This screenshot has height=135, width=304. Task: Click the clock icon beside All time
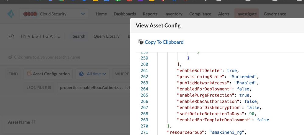pos(82,74)
